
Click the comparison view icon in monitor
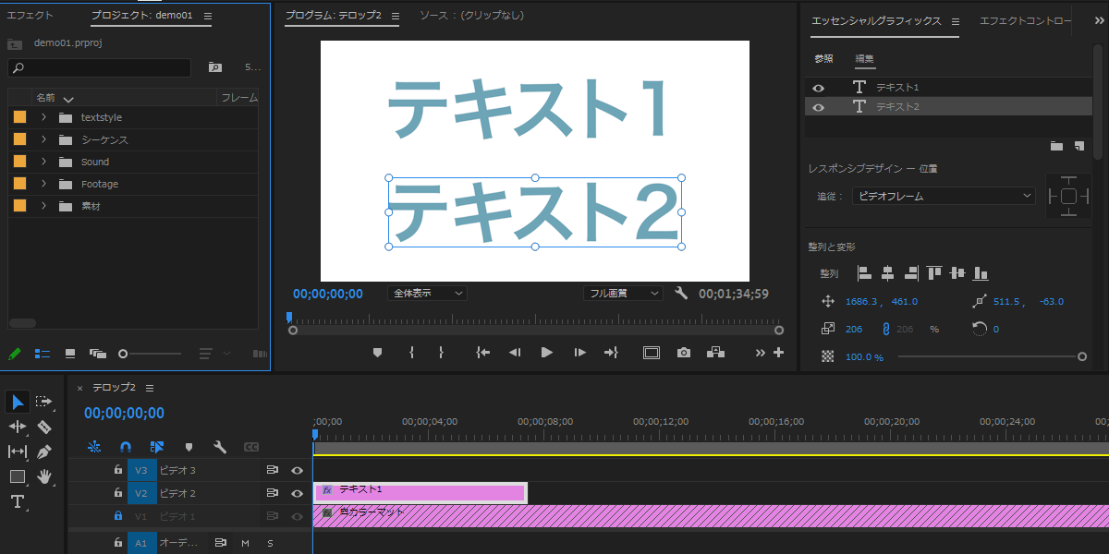[x=715, y=352]
